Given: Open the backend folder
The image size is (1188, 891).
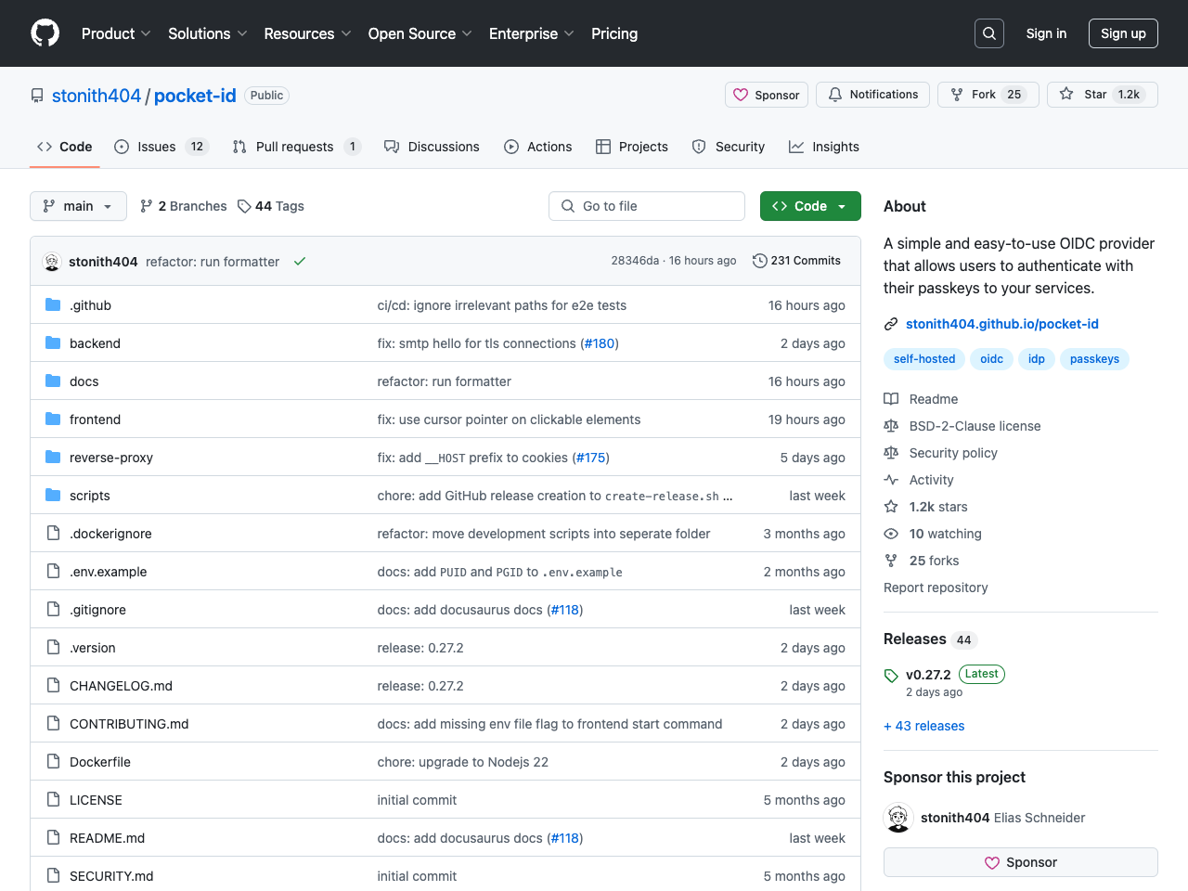Looking at the screenshot, I should pyautogui.click(x=95, y=343).
